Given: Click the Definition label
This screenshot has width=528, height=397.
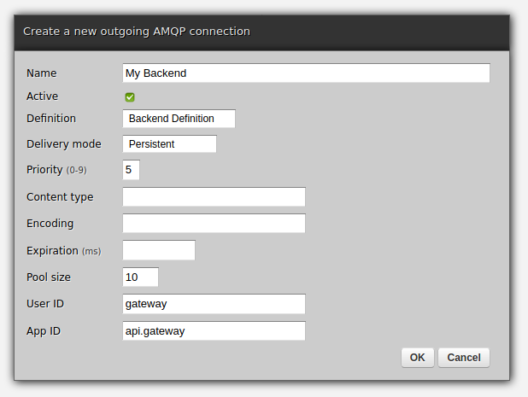Looking at the screenshot, I should [x=51, y=118].
